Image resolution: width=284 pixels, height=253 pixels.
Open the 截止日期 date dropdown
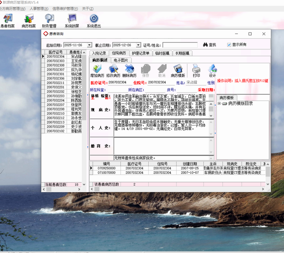click(138, 45)
